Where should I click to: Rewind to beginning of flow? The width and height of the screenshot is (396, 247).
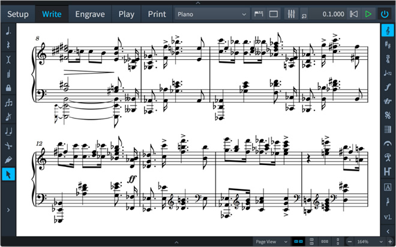(x=353, y=14)
